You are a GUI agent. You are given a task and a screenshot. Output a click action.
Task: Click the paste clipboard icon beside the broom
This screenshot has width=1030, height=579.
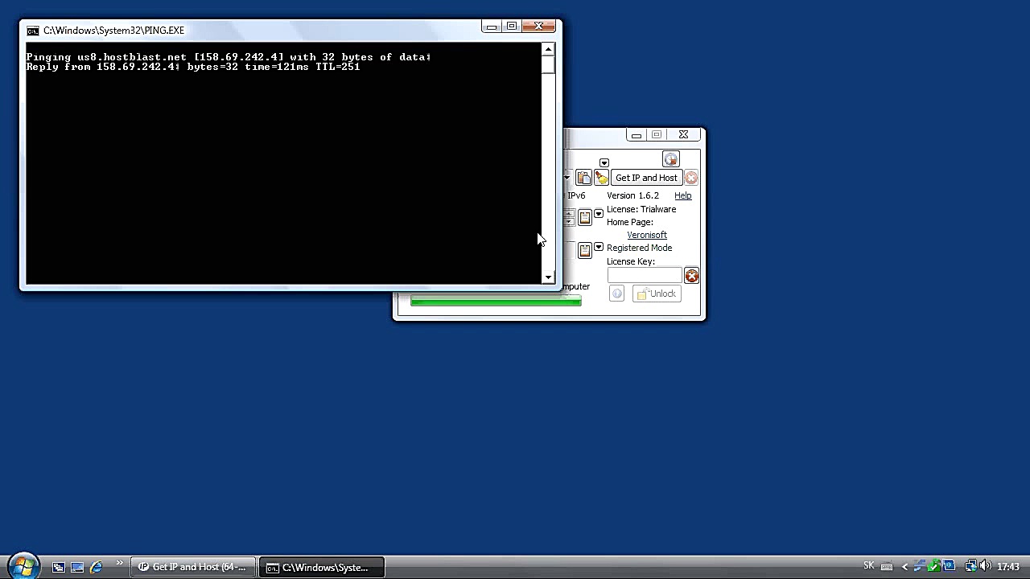pos(583,178)
